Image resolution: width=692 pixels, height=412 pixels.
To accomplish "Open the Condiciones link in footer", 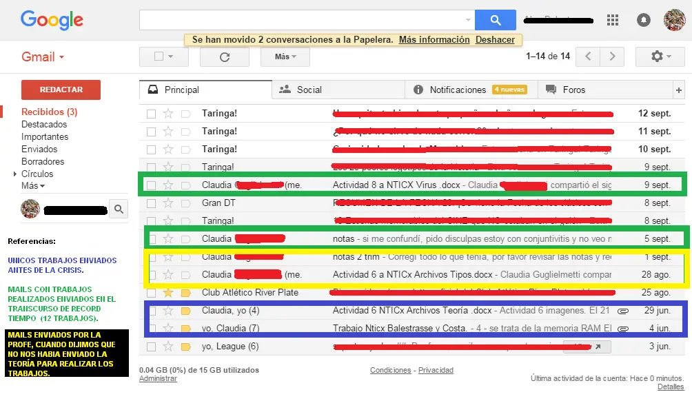I will pos(390,370).
